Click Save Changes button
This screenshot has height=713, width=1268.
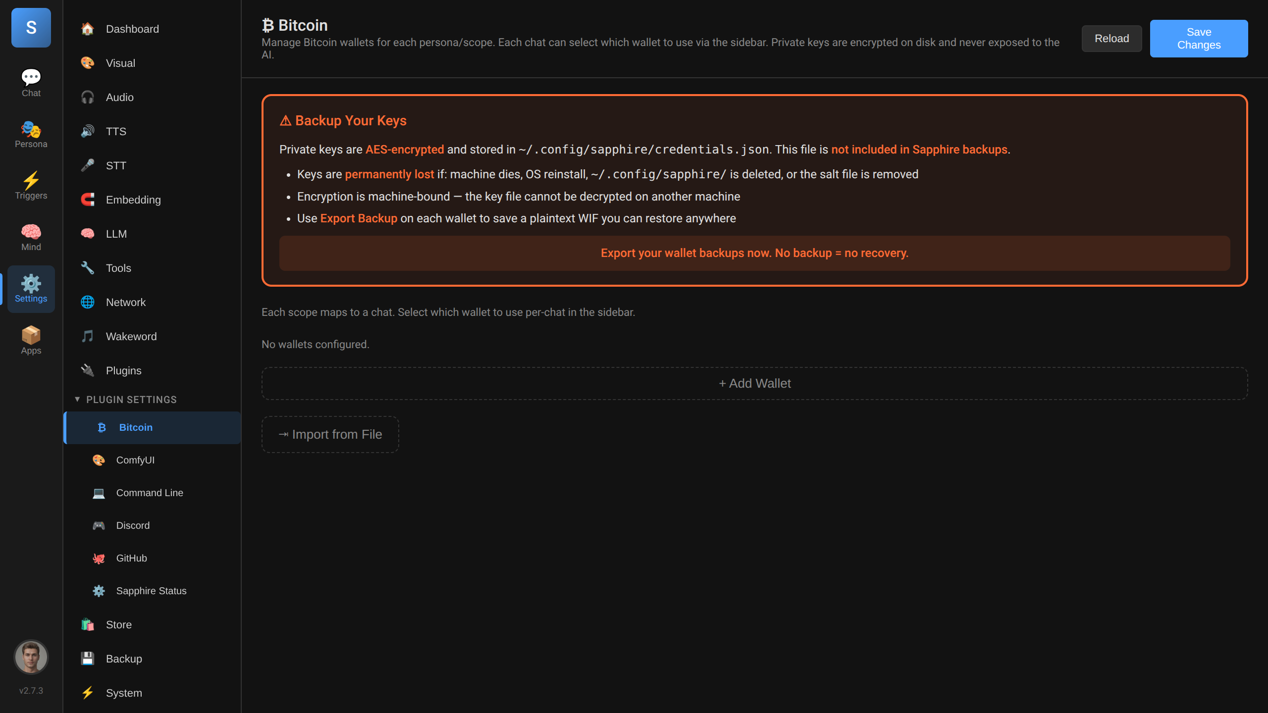click(1199, 39)
